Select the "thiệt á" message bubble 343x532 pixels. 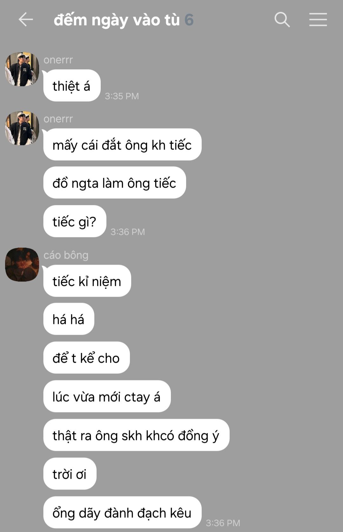(72, 86)
